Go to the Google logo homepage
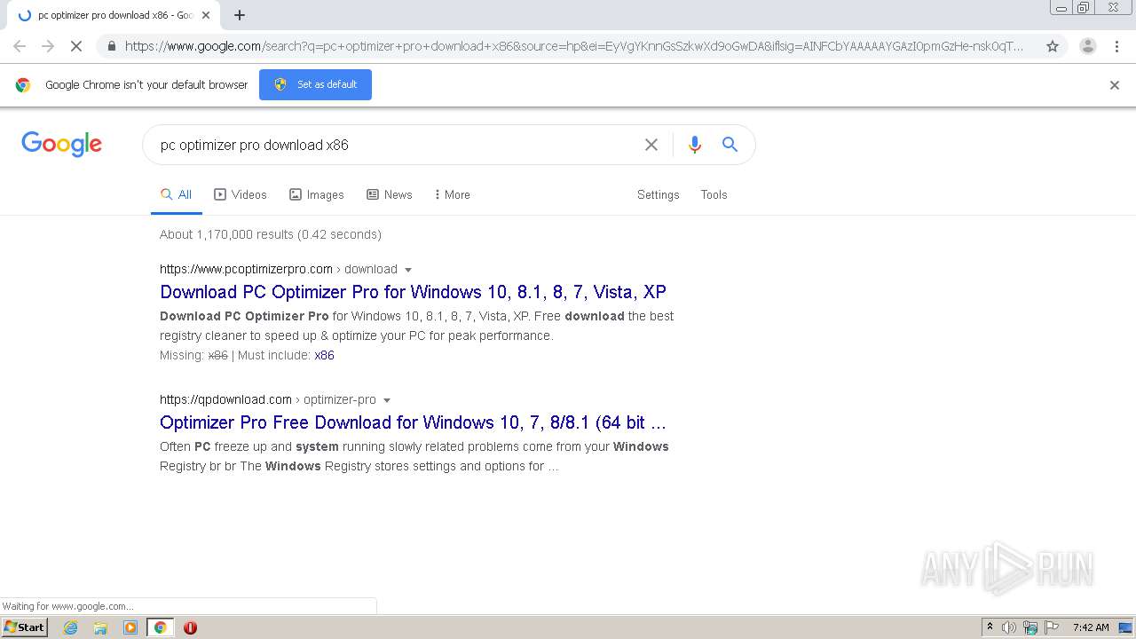1136x639 pixels. click(62, 144)
